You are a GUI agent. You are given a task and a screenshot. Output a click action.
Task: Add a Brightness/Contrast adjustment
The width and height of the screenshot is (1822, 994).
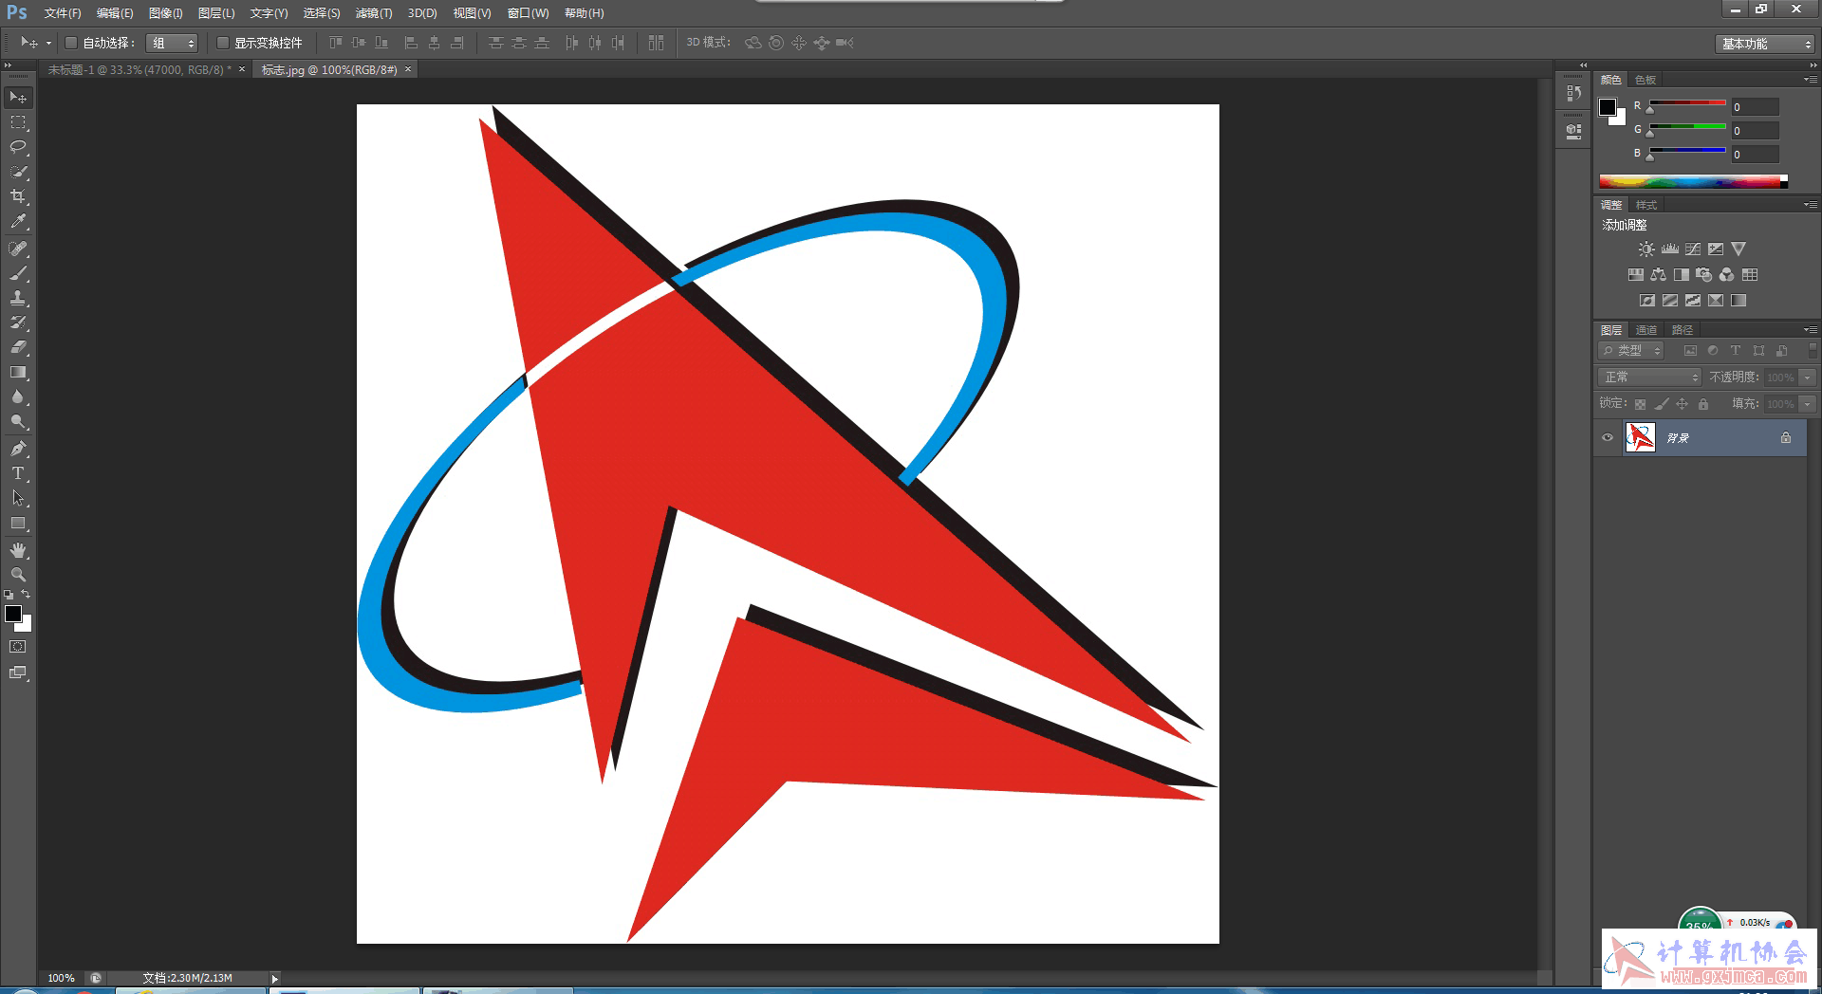1646,248
